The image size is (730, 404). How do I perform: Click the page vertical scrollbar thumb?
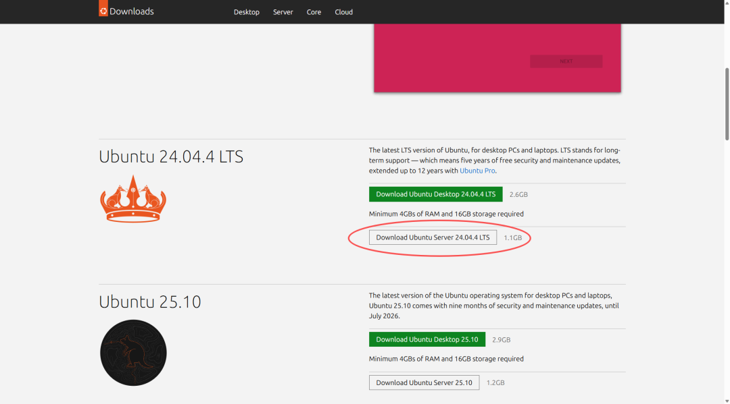click(x=727, y=104)
